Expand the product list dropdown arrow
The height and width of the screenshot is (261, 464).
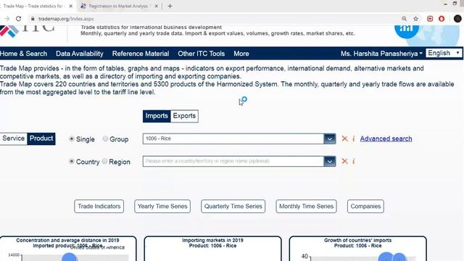tap(330, 138)
